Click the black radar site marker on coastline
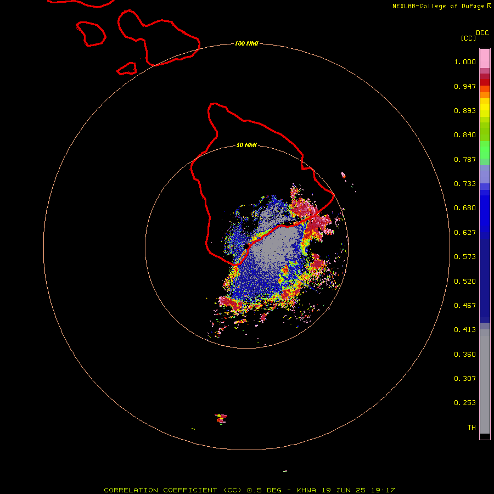 click(x=246, y=246)
